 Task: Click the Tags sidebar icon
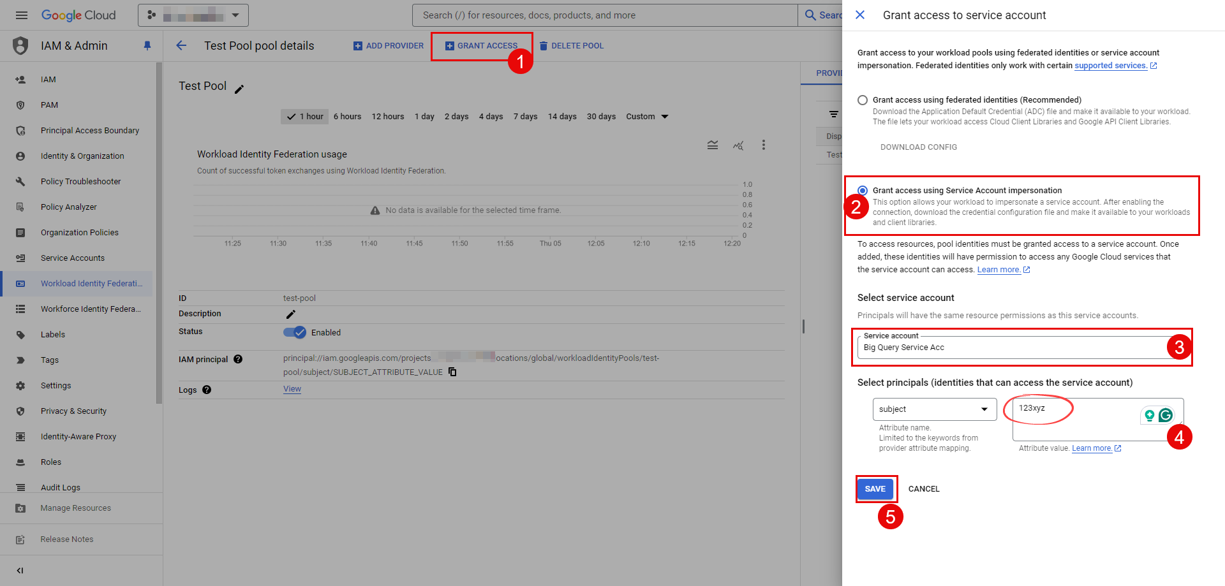tap(20, 360)
